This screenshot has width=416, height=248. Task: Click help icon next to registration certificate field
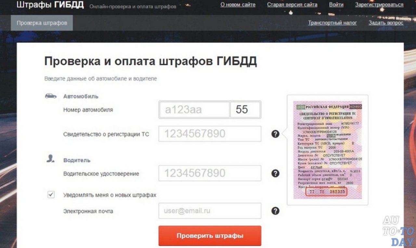click(x=275, y=134)
